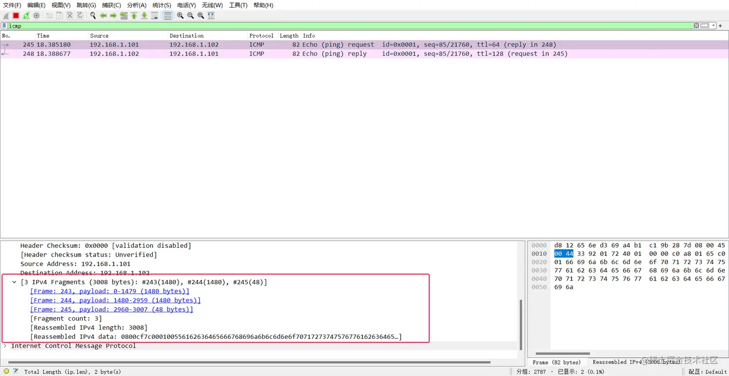Clear the icmp display filter

click(x=696, y=26)
